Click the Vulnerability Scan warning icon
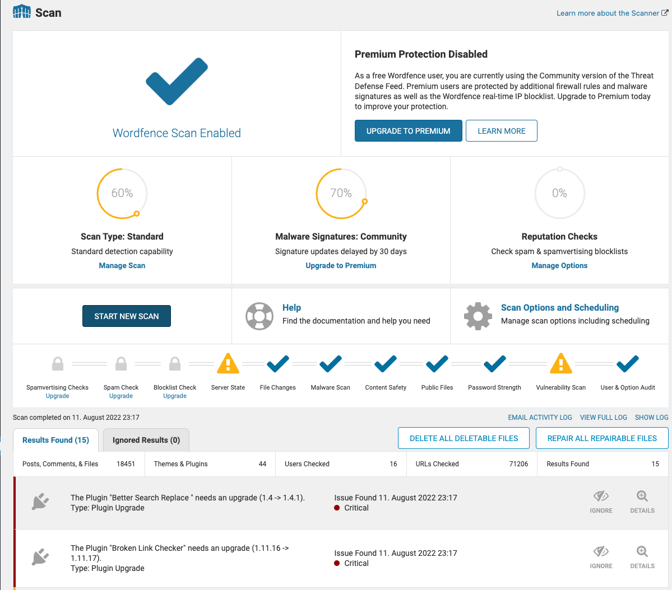 (560, 364)
